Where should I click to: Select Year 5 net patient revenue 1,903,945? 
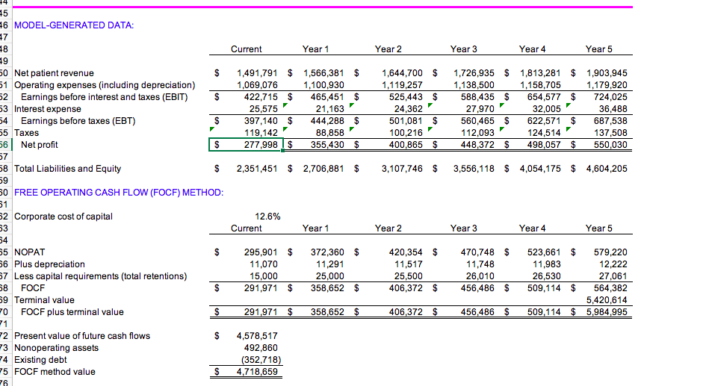(607, 73)
